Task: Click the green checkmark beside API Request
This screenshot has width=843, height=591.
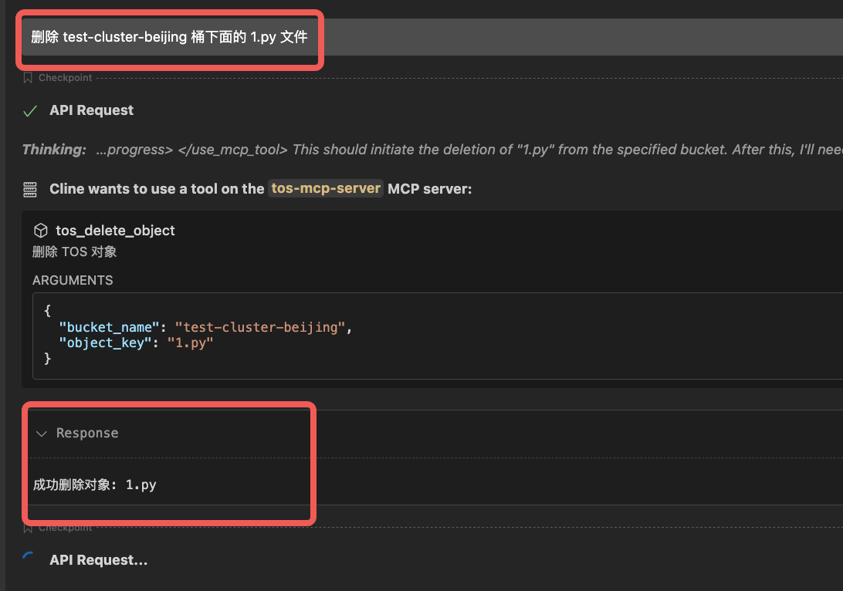Action: [x=30, y=111]
